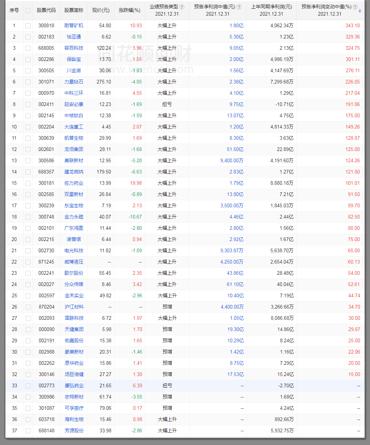Click the change value 19.98

pos(136,183)
